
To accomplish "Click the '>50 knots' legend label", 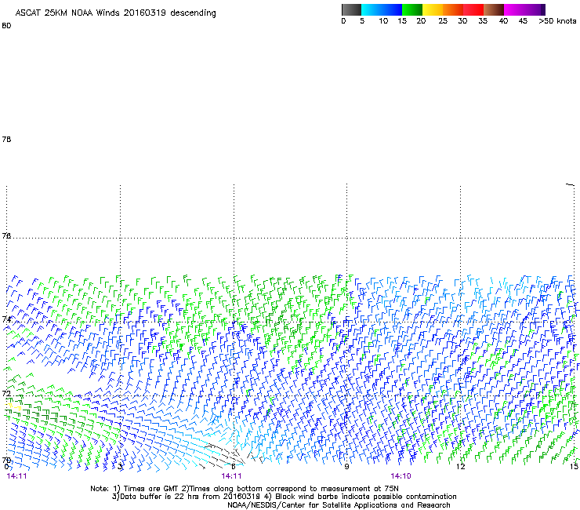I will click(557, 21).
